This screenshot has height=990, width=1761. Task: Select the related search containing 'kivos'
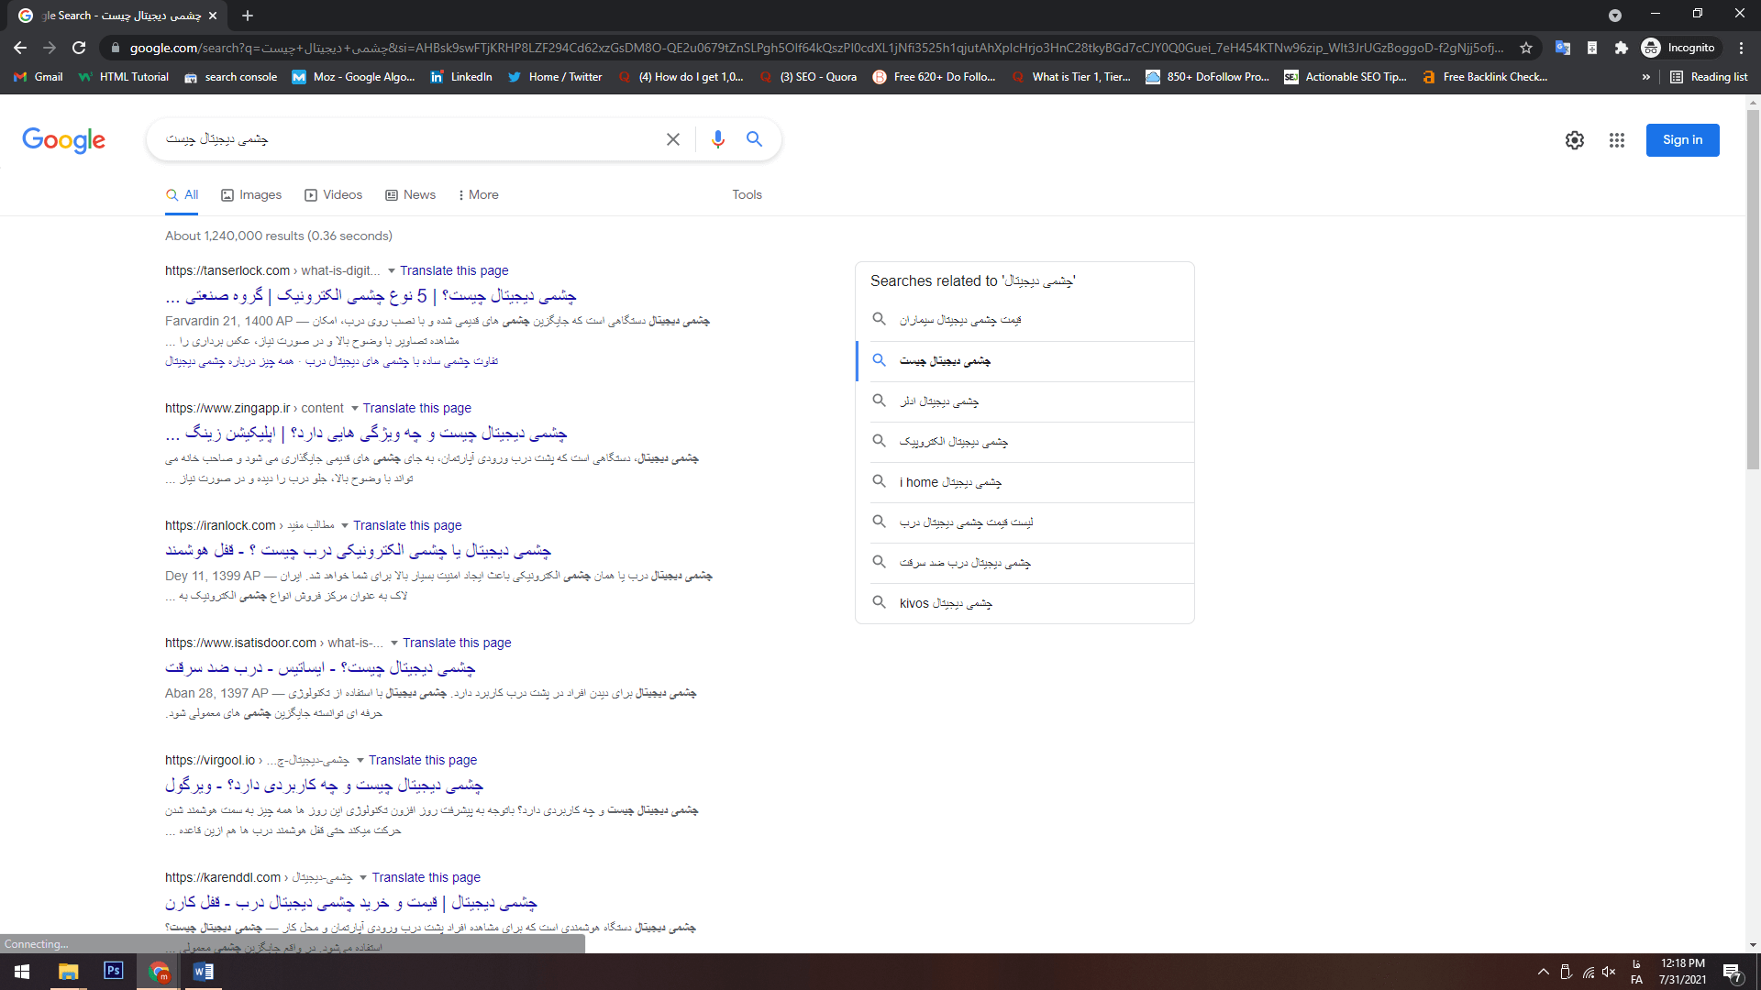[x=1024, y=604]
